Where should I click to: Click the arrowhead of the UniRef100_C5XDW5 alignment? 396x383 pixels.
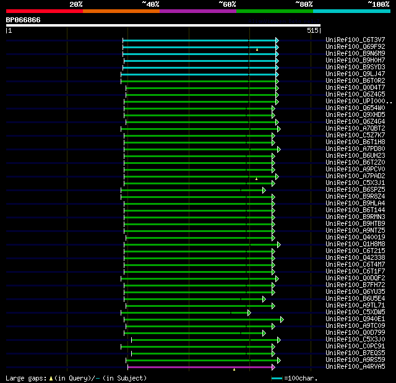tap(249, 312)
